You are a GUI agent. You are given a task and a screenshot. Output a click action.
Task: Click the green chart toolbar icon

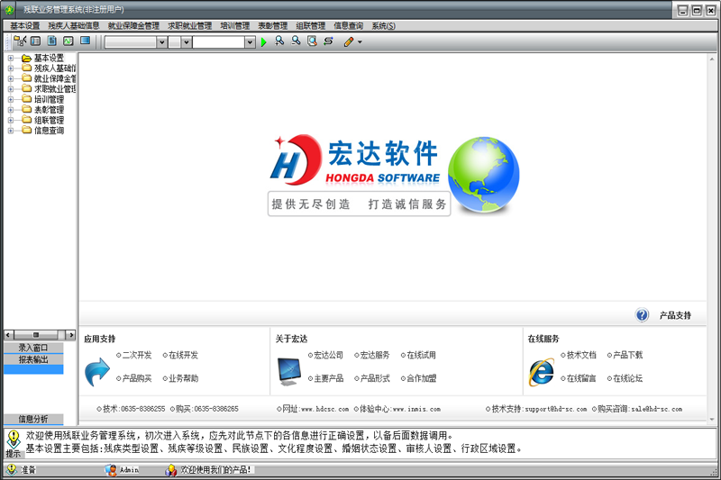pyautogui.click(x=68, y=41)
